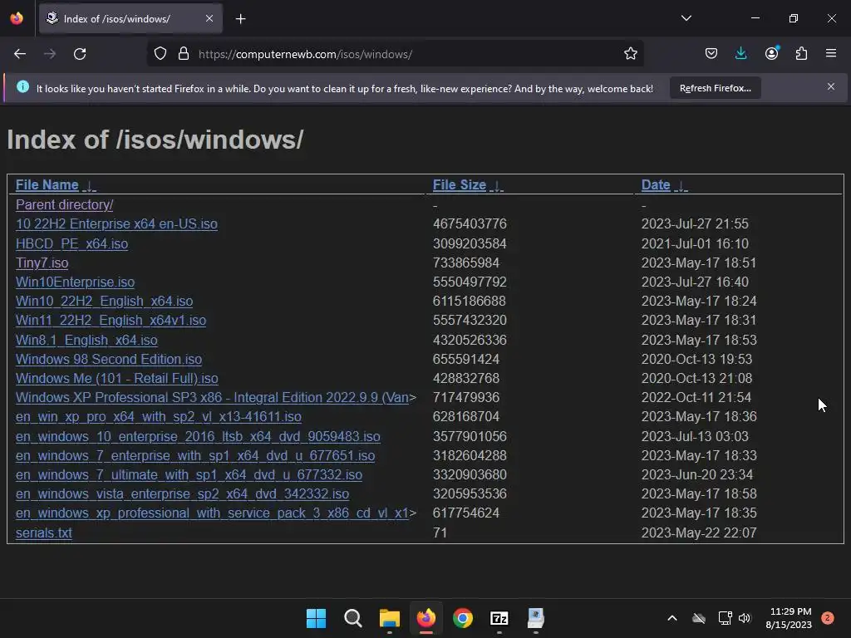851x638 pixels.
Task: Download Win8.1_English_x64.iso
Action: click(86, 340)
